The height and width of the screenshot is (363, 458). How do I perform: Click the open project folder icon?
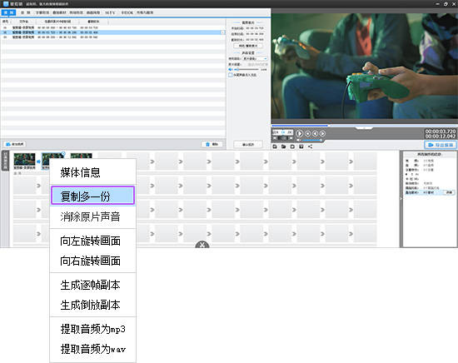pyautogui.click(x=284, y=147)
